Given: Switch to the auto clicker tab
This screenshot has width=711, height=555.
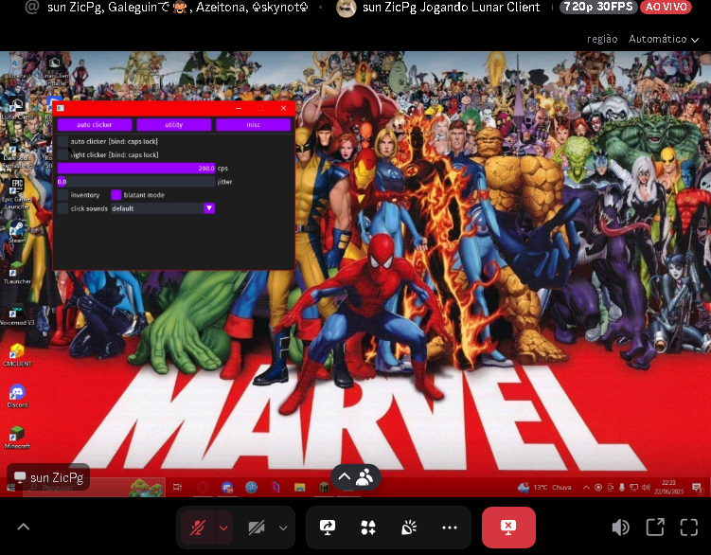Looking at the screenshot, I should click(x=95, y=125).
